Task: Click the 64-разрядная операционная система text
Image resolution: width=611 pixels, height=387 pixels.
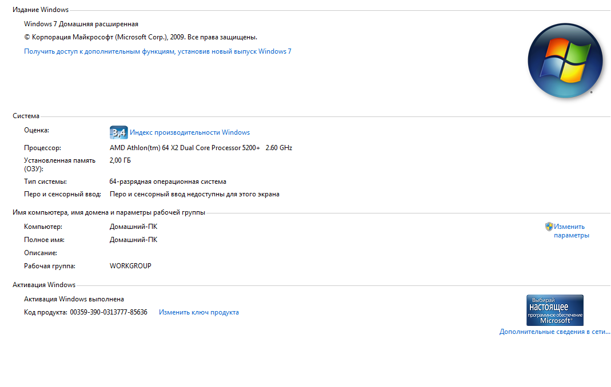Action: tap(168, 182)
